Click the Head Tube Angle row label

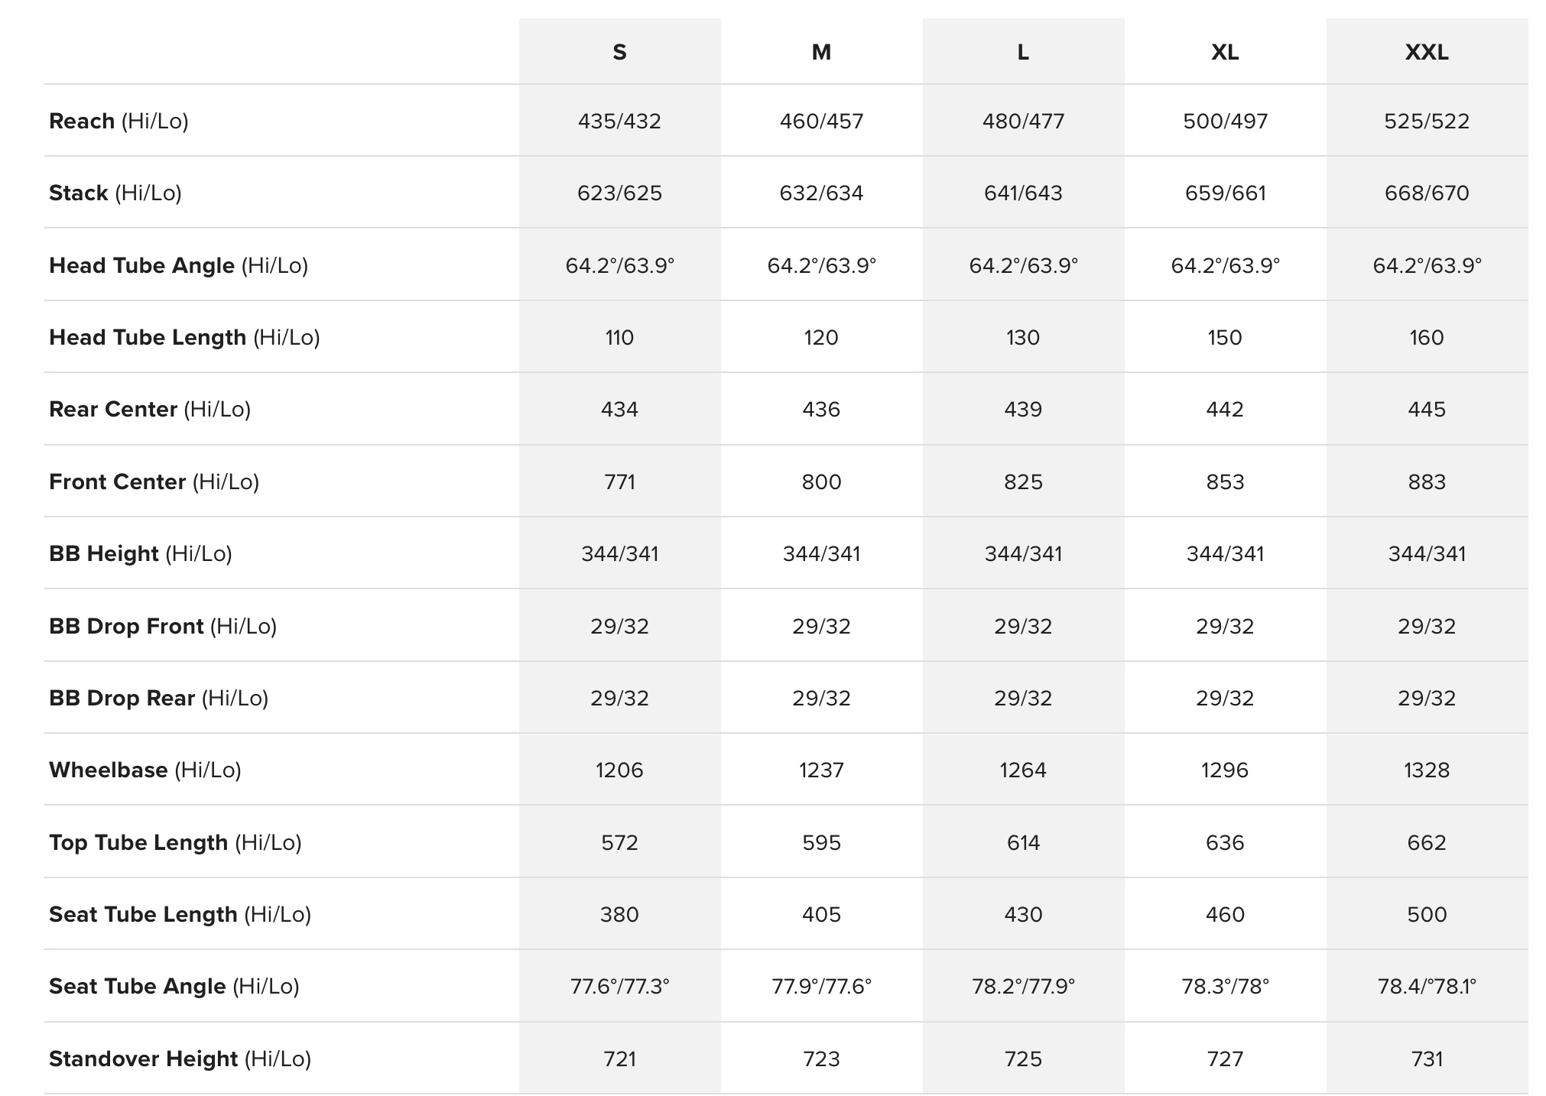(x=178, y=265)
